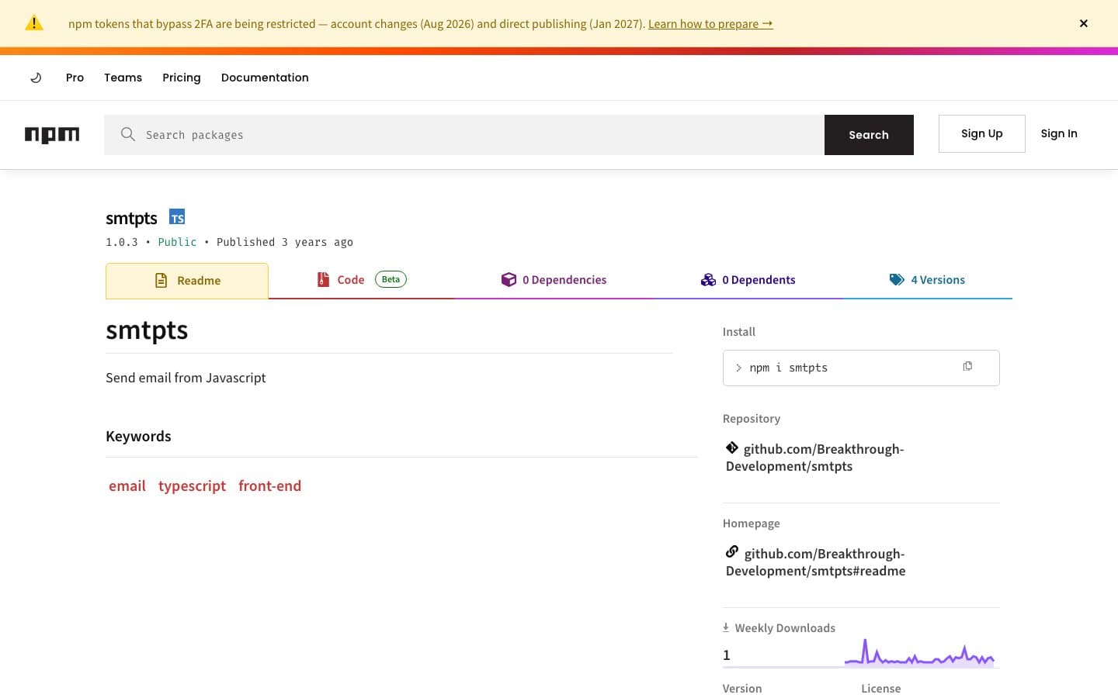Click the 1.0.3 version number text
Image resolution: width=1118 pixels, height=698 pixels.
(122, 242)
